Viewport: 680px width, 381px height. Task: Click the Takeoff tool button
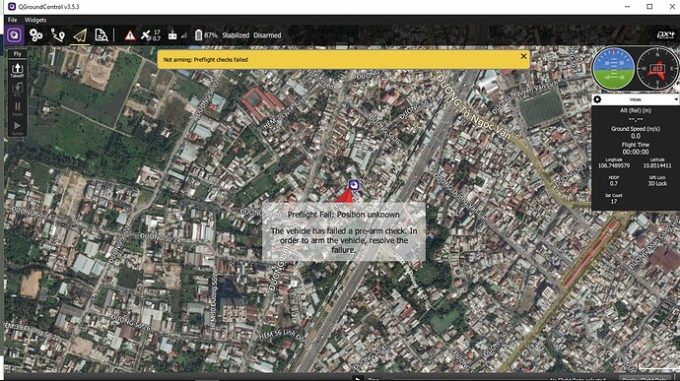click(x=18, y=70)
